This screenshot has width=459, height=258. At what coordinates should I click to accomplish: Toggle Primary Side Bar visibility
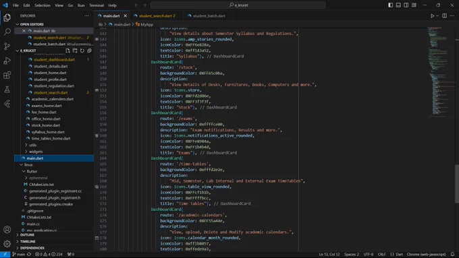coord(391,5)
